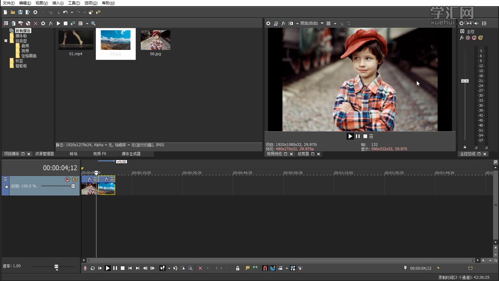499x281 pixels.
Task: Toggle master fader channel lock
Action: pyautogui.click(x=465, y=147)
